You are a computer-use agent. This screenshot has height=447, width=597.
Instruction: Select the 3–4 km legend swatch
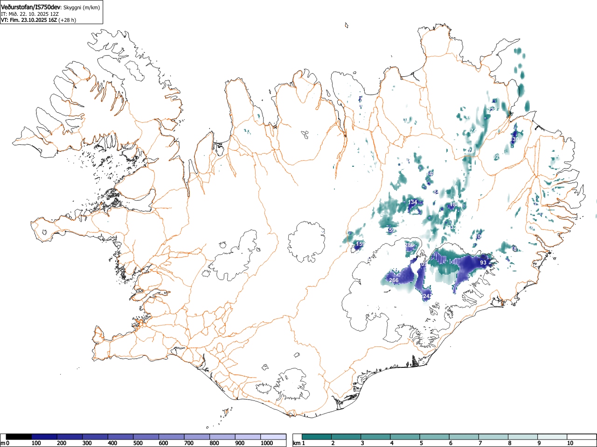pos(375,437)
